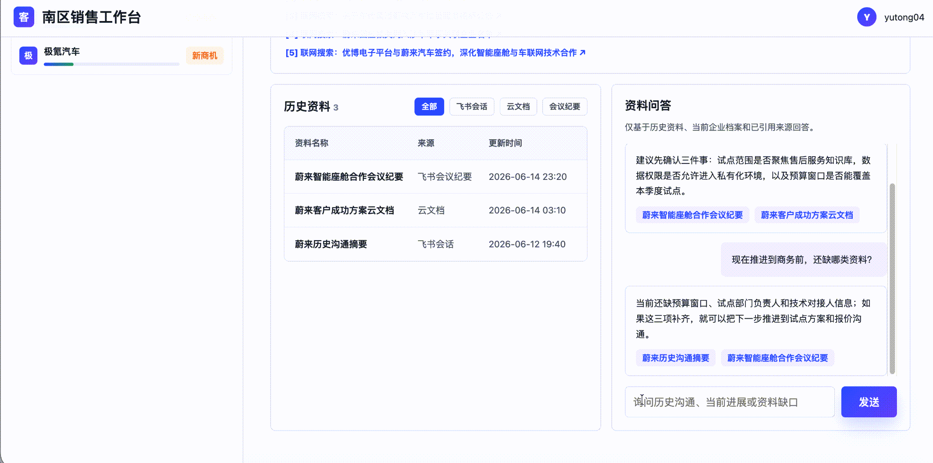The height and width of the screenshot is (463, 933).
Task: Click the 2026-06-14 23:20 timestamp
Action: pos(528,177)
